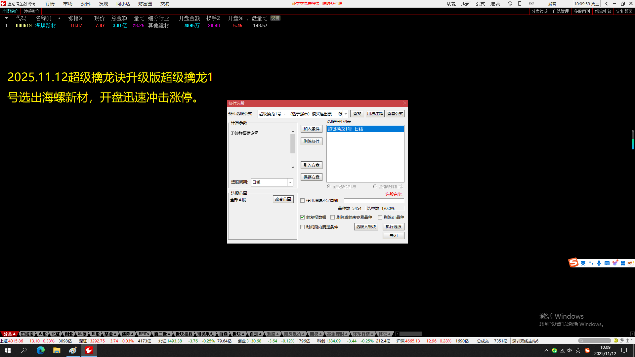The image size is (635, 357).
Task: Click the 执行选股 button
Action: click(x=393, y=226)
